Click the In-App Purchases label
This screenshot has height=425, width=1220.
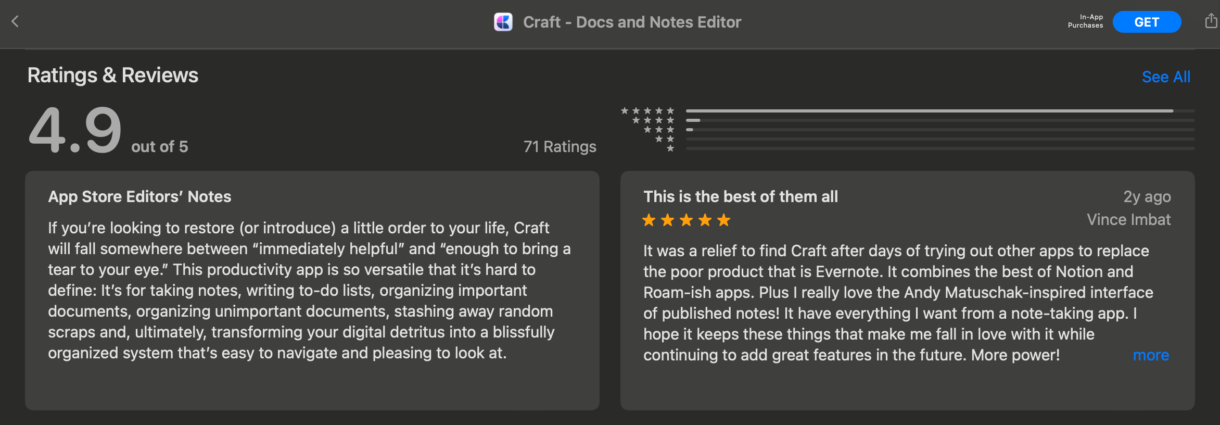1085,21
